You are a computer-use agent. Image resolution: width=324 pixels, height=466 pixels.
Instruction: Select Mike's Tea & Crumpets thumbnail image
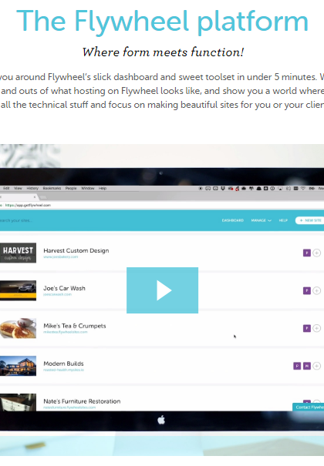(x=18, y=328)
